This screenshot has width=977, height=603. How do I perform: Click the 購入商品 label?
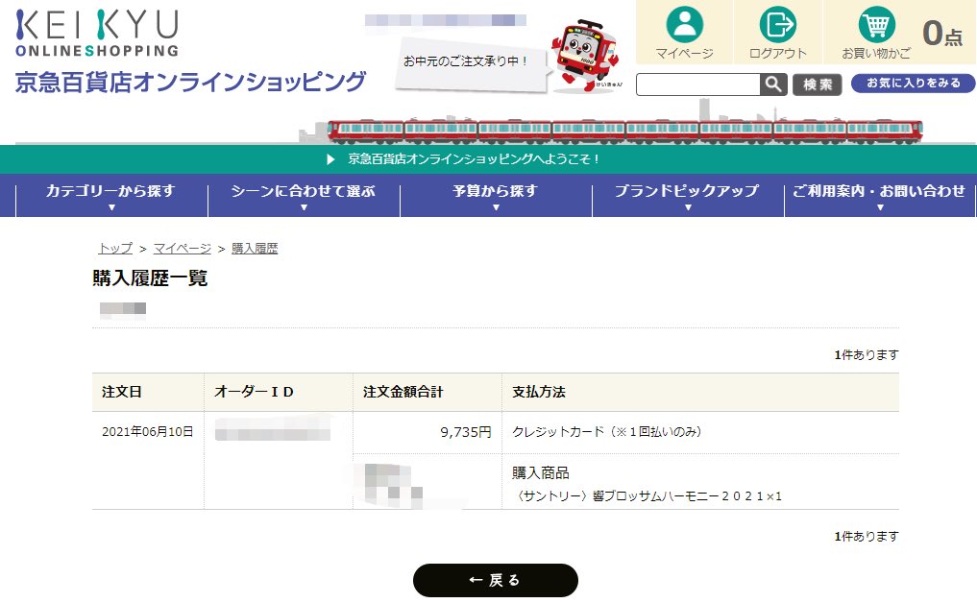point(540,472)
